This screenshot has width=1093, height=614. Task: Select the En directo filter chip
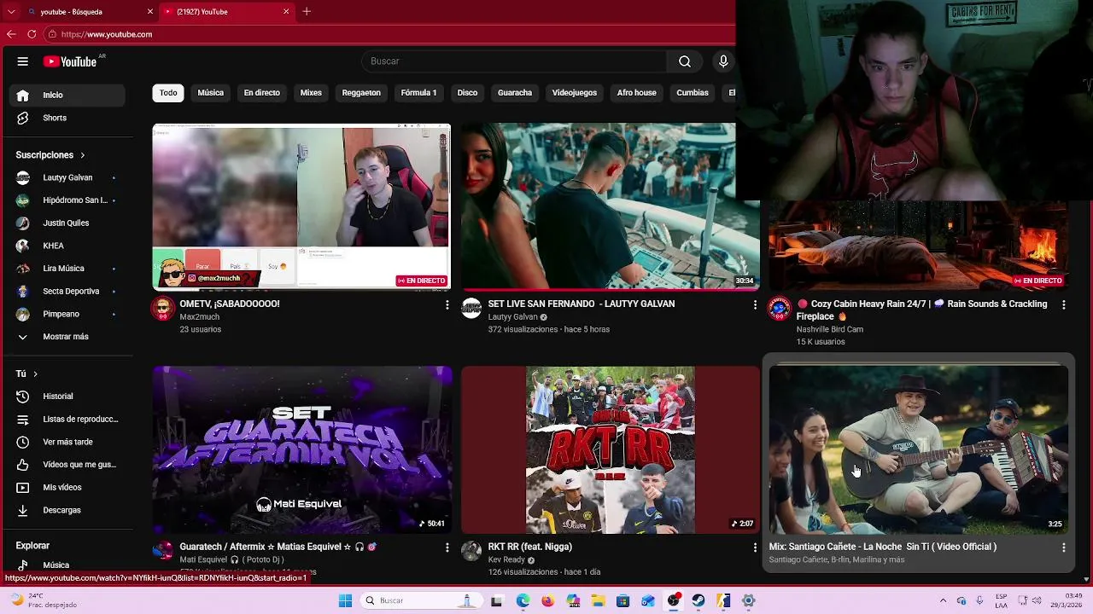[x=262, y=93]
